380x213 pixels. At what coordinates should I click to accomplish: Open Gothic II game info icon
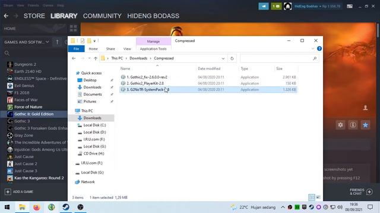coord(353,125)
